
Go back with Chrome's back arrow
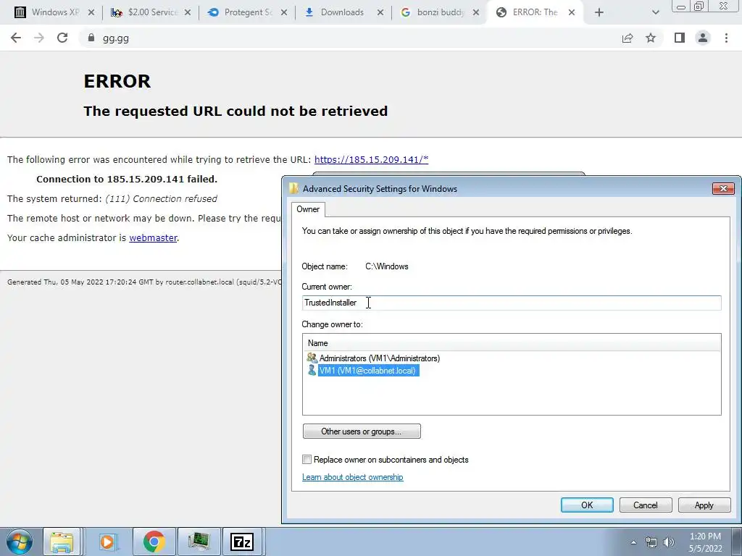click(x=16, y=38)
